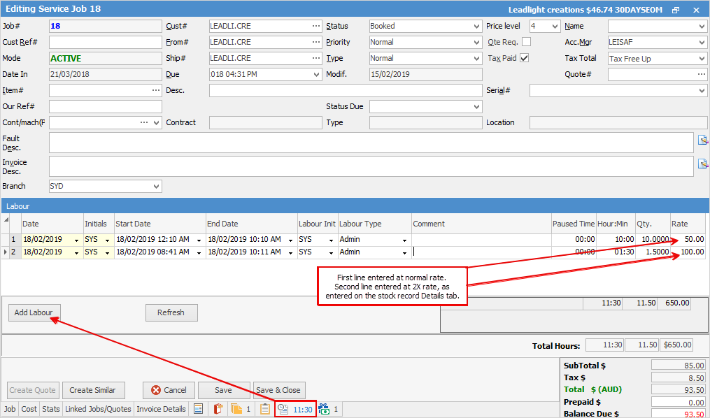Click the Cust# lookup ellipsis button
Viewport: 710px width, 418px height.
click(x=316, y=26)
